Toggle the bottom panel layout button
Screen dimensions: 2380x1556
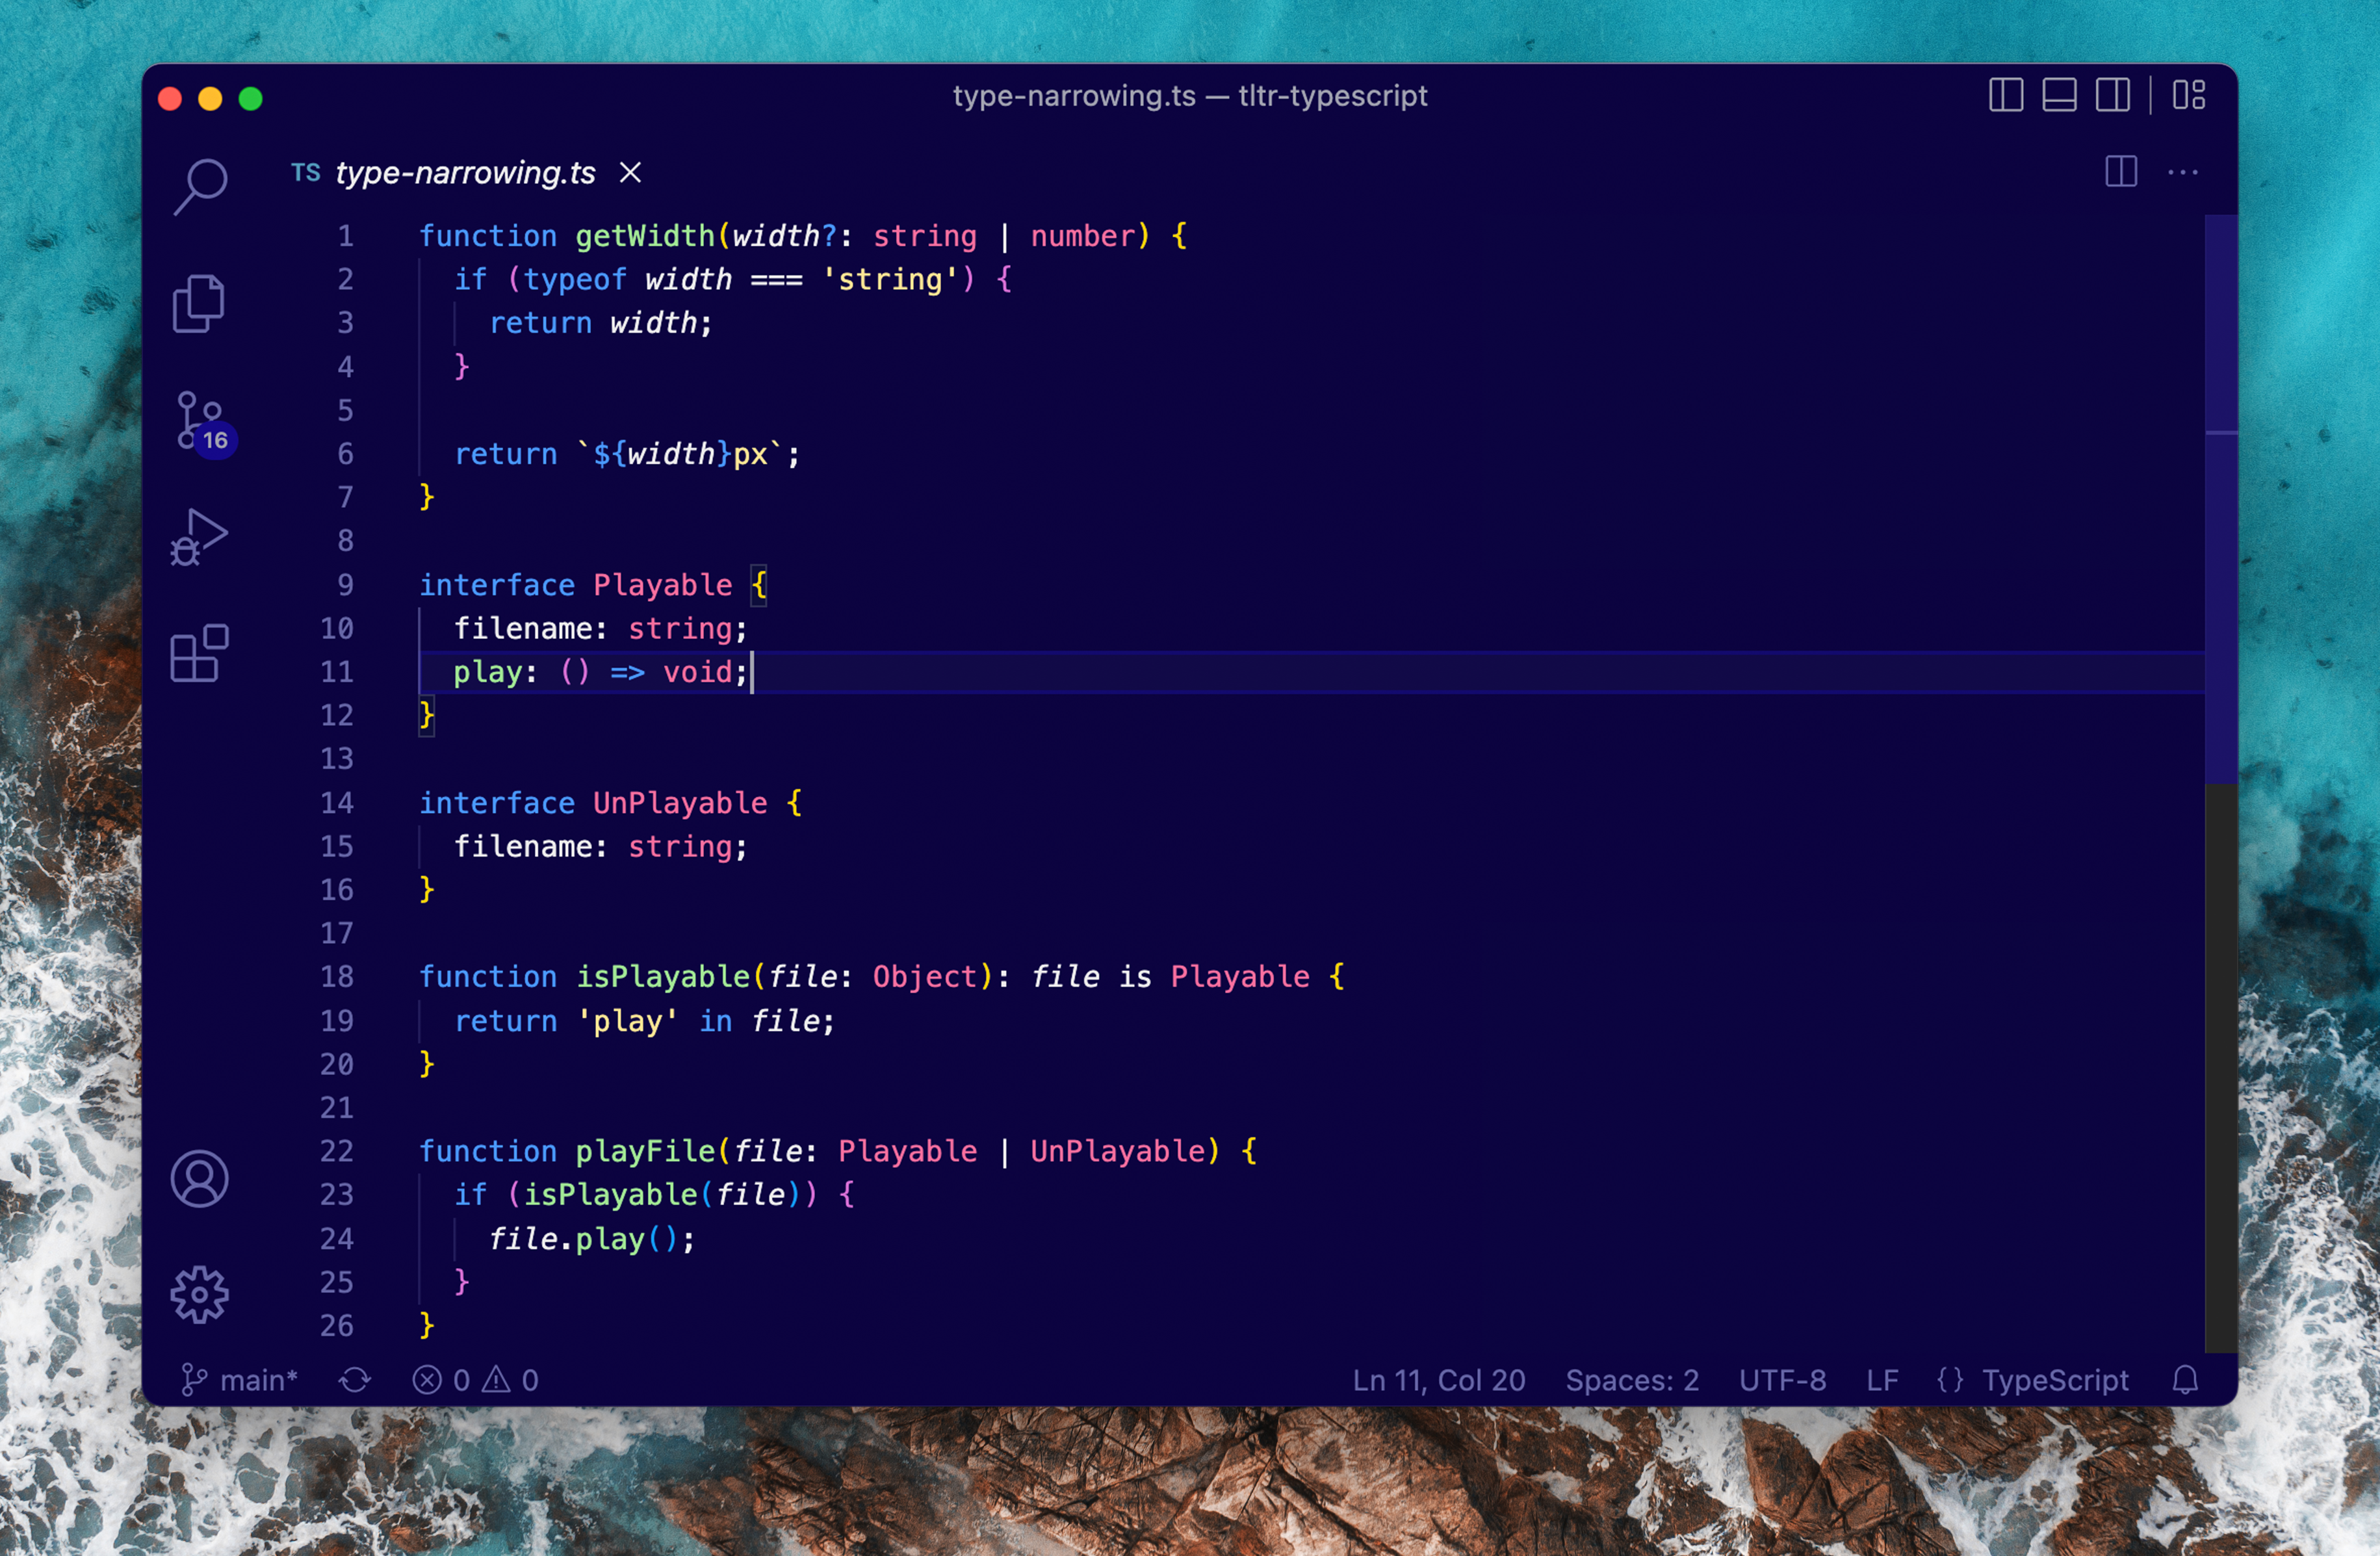[2059, 96]
